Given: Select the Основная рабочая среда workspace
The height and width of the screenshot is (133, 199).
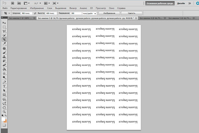Looking at the screenshot, I should click(160, 3).
